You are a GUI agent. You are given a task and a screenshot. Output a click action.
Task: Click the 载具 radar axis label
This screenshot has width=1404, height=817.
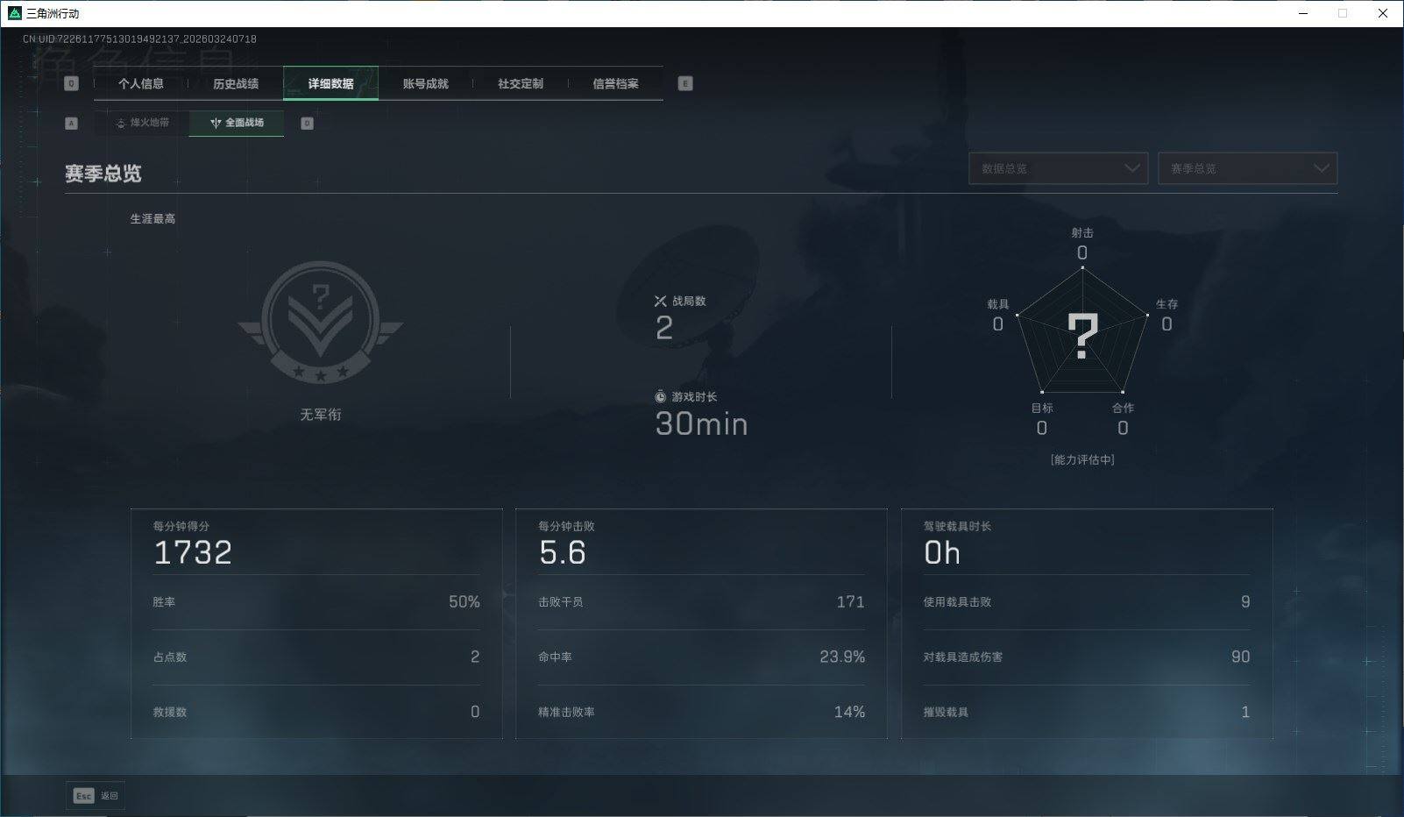(x=998, y=304)
